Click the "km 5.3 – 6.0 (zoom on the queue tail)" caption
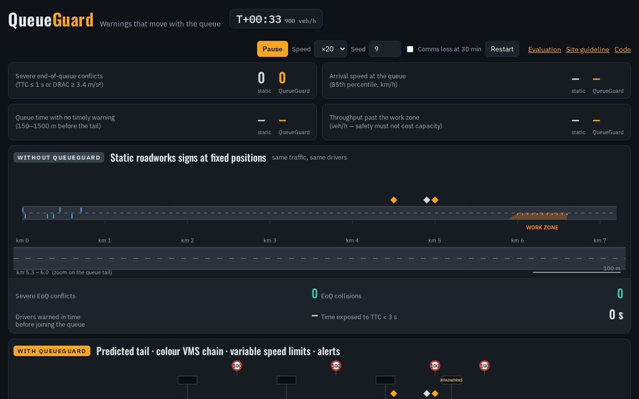This screenshot has width=639, height=399. [x=64, y=272]
